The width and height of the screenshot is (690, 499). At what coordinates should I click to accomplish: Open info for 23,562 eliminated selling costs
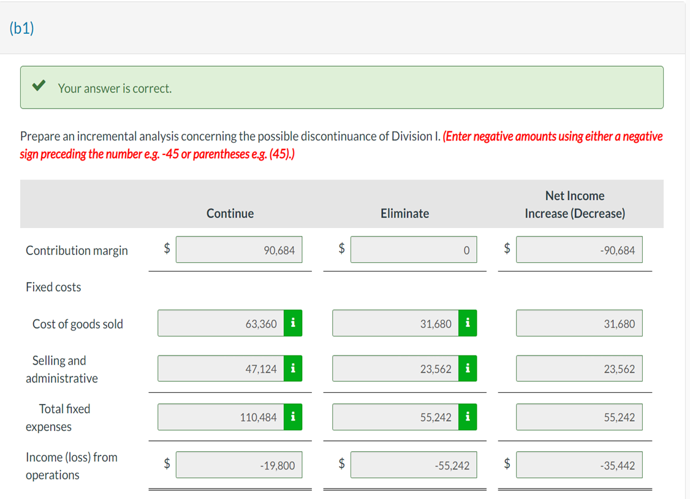click(x=467, y=368)
